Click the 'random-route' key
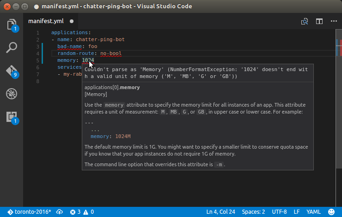 76,54
